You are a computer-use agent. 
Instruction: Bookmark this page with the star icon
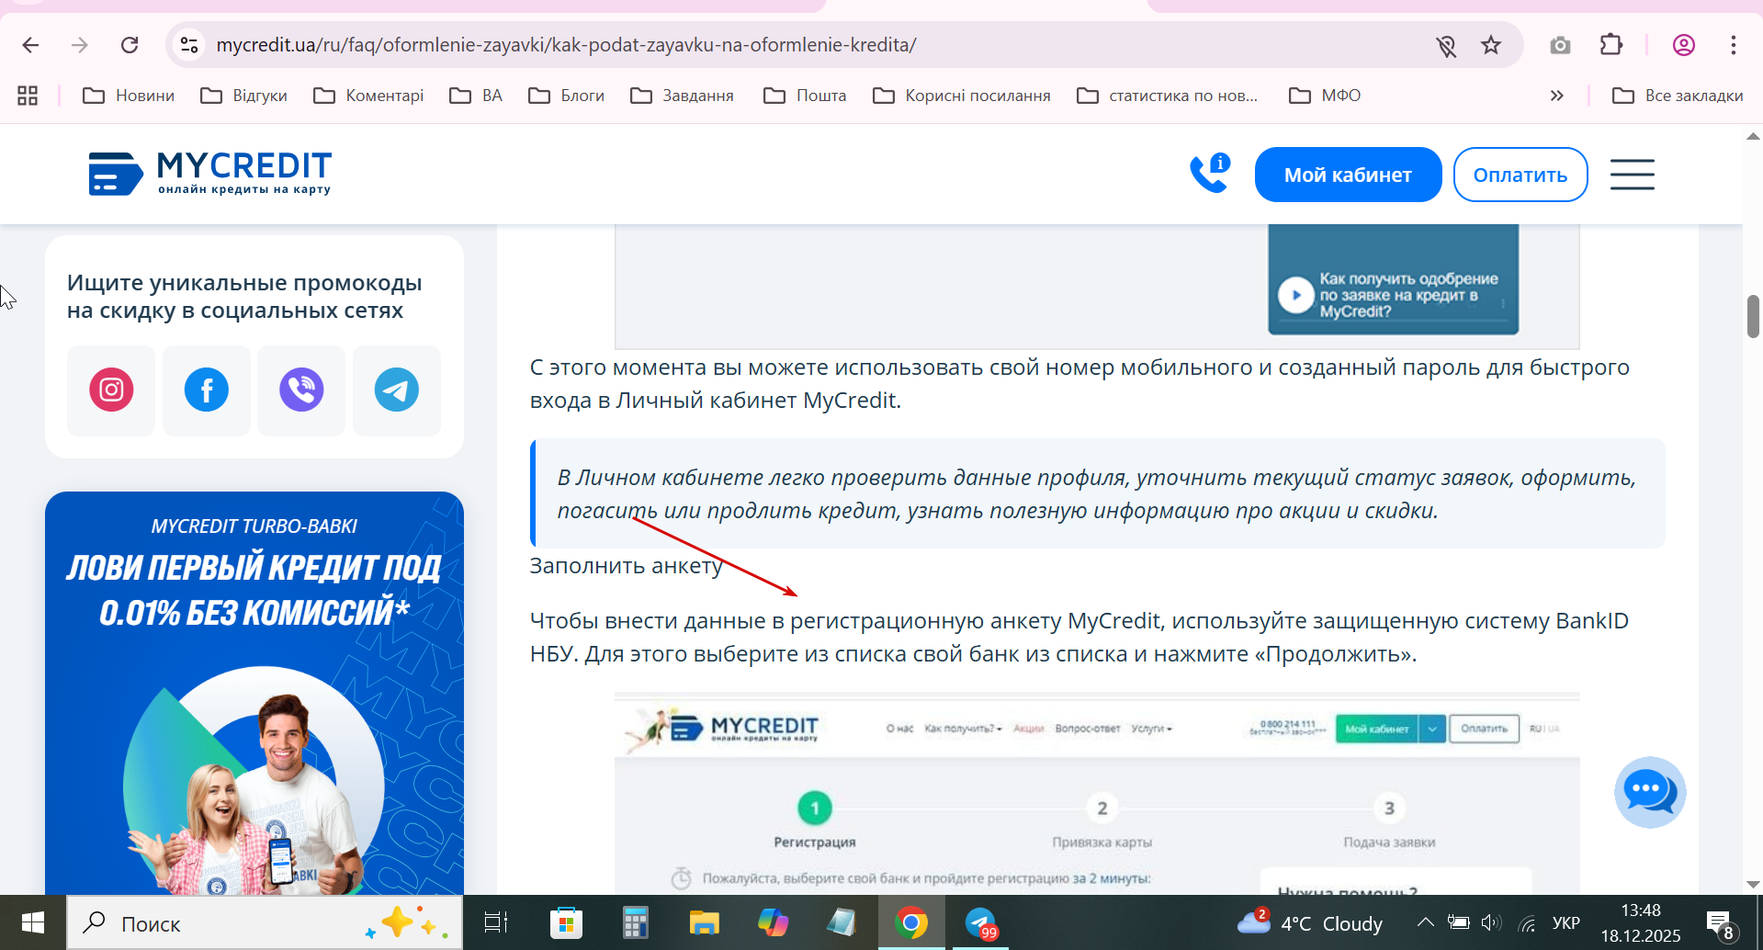coord(1491,45)
